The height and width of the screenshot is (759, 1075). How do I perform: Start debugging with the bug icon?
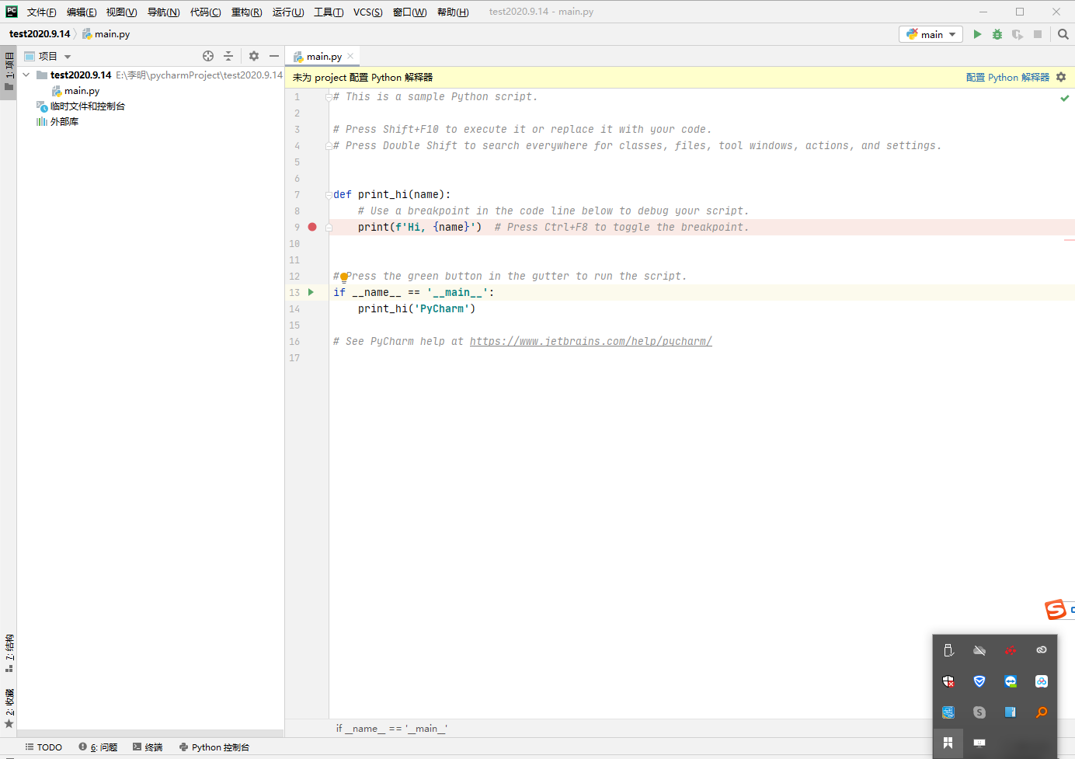click(997, 34)
